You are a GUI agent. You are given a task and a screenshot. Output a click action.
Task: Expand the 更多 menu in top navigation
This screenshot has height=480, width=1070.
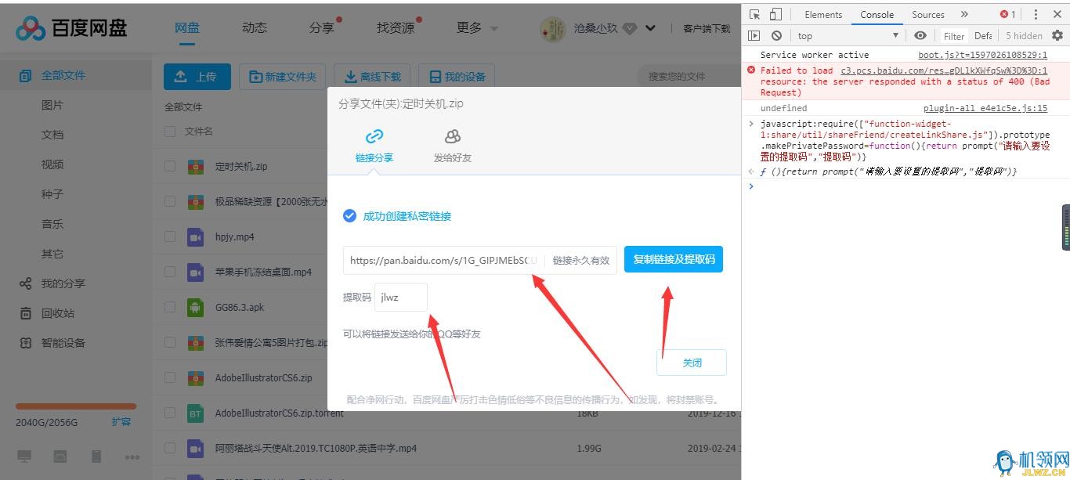pos(477,28)
